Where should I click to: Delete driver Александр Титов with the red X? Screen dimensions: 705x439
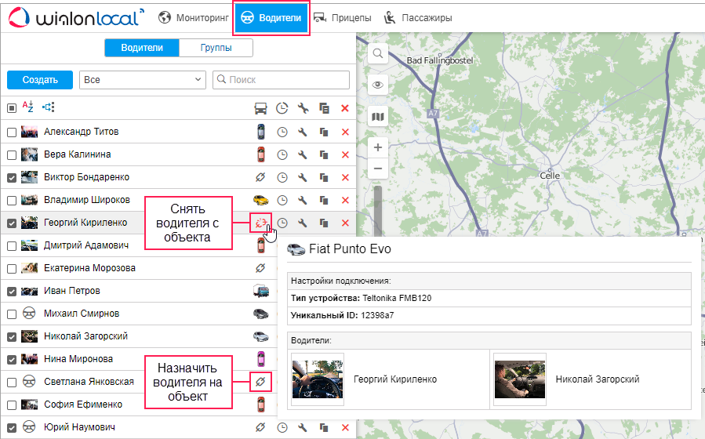coord(345,132)
